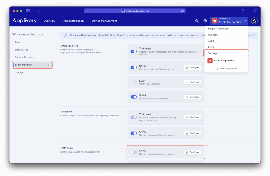Viewport: 270px width, 176px height.
Task: Click the help question-mark icon
Action: pyautogui.click(x=205, y=21)
